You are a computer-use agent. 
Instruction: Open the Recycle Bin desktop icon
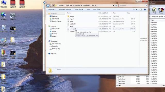point(4,28)
